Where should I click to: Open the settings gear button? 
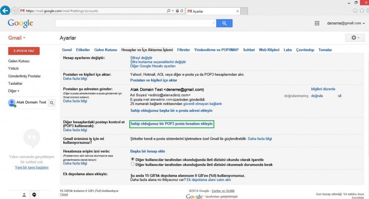click(x=355, y=38)
